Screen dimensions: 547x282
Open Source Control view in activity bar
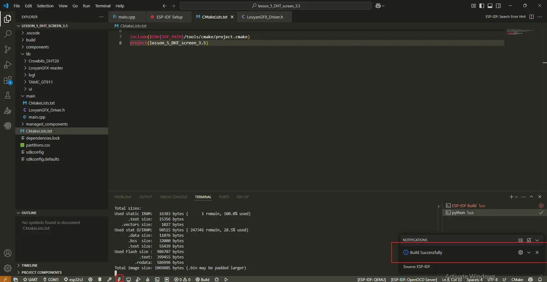coord(8,49)
